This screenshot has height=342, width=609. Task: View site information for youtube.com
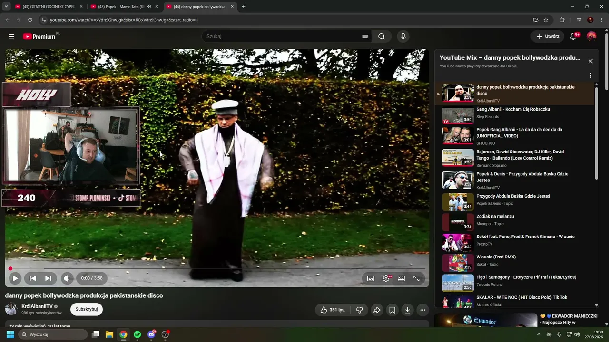pyautogui.click(x=43, y=20)
